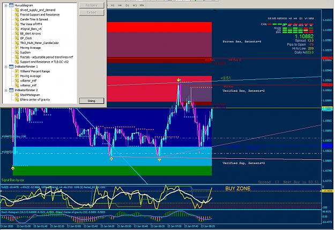The image size is (335, 230).
Task: Click icon of Support and Resistance # TLB OC v02
Action: tap(17, 62)
